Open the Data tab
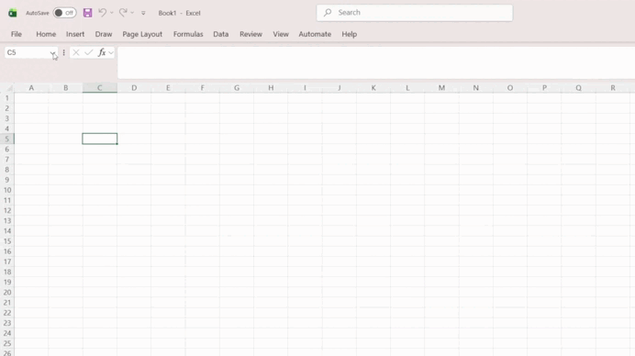Image resolution: width=635 pixels, height=356 pixels. [x=221, y=34]
